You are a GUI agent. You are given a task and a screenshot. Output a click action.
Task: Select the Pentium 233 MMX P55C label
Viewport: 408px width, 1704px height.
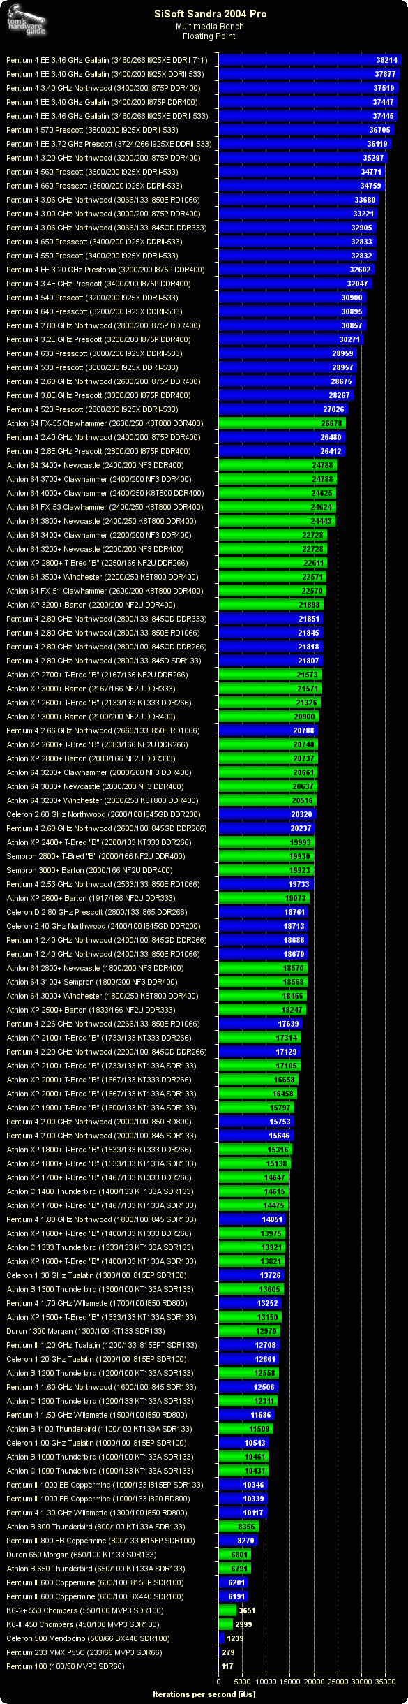tap(84, 1652)
